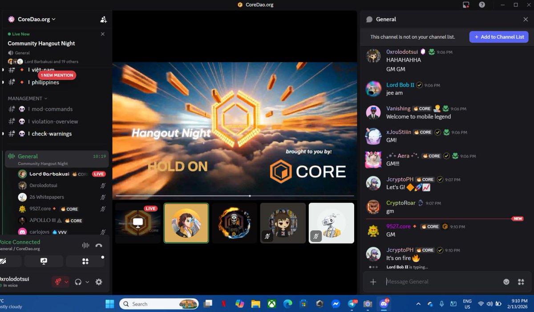Screen dimensions: 534x312
Task: Mute your microphone
Action: click(x=58, y=282)
